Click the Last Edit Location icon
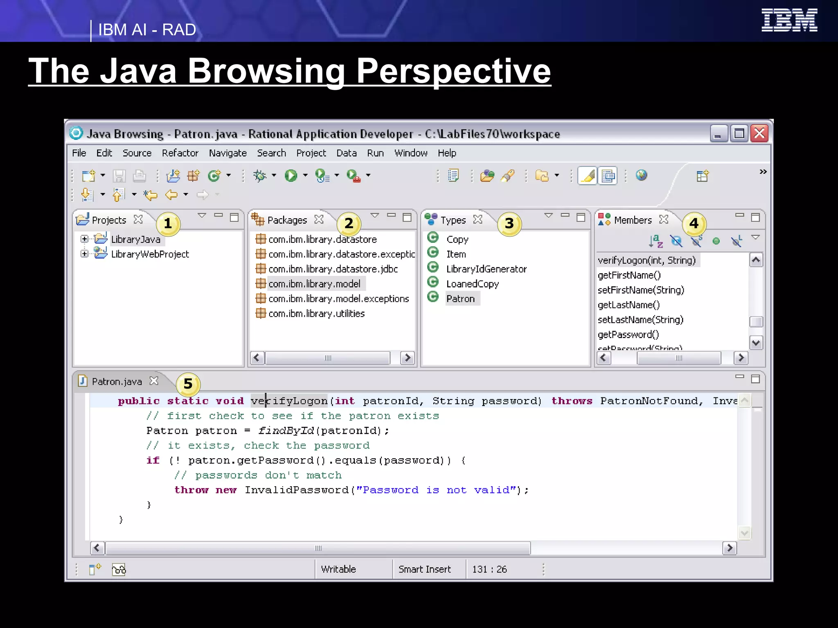 (x=150, y=195)
